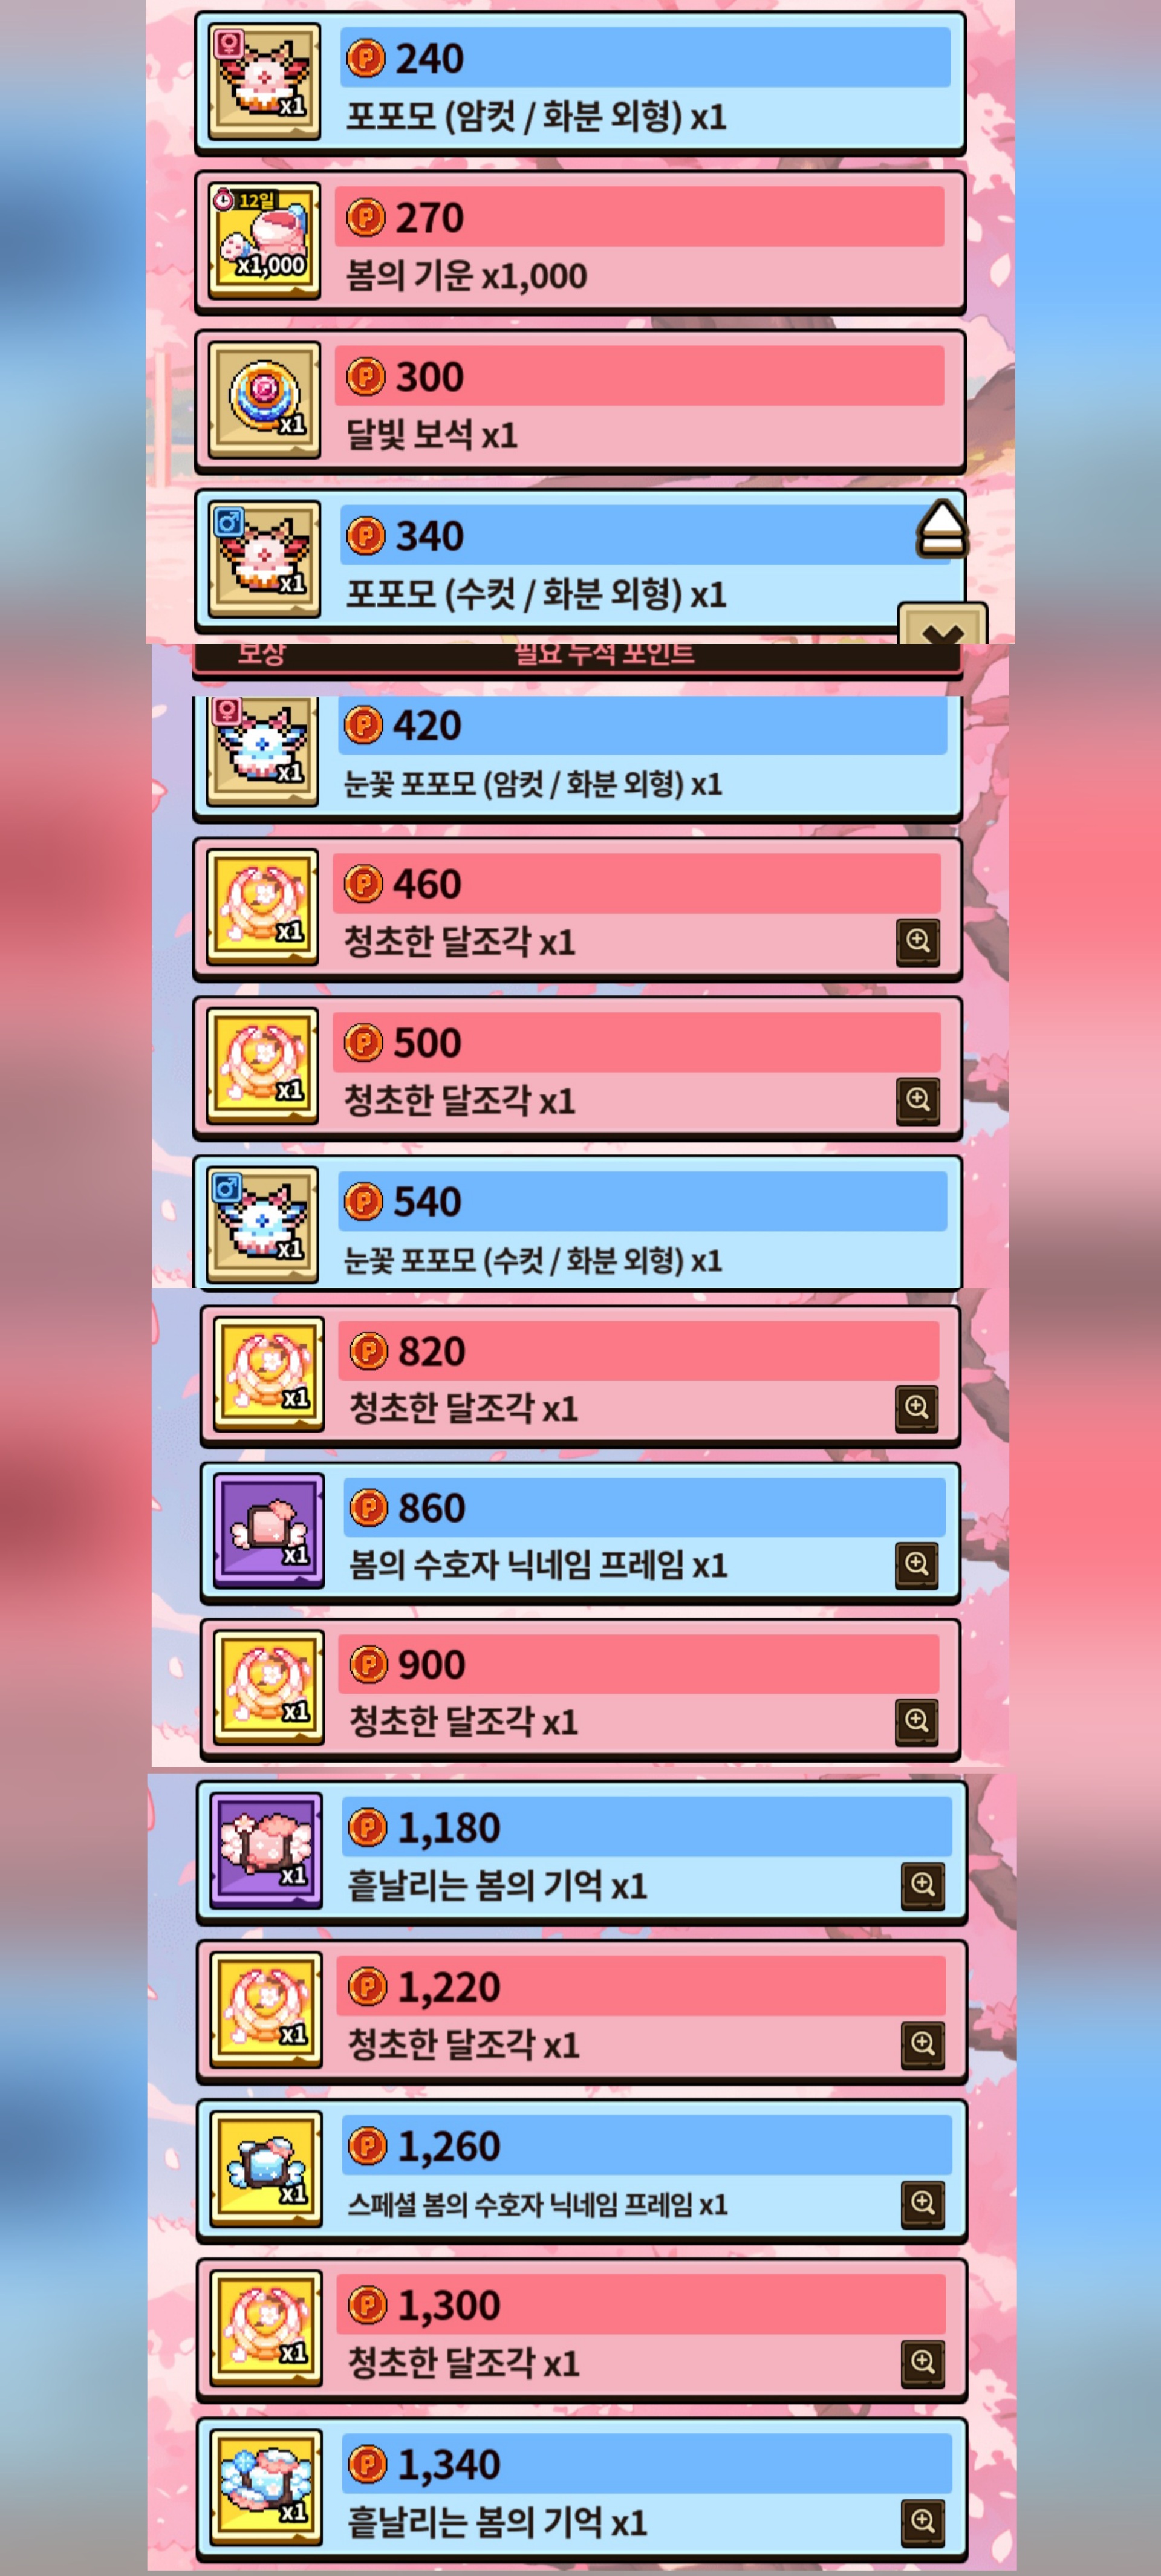Tap the 270-point spring energy x1,000 icon
This screenshot has width=1161, height=2576.
pos(264,240)
